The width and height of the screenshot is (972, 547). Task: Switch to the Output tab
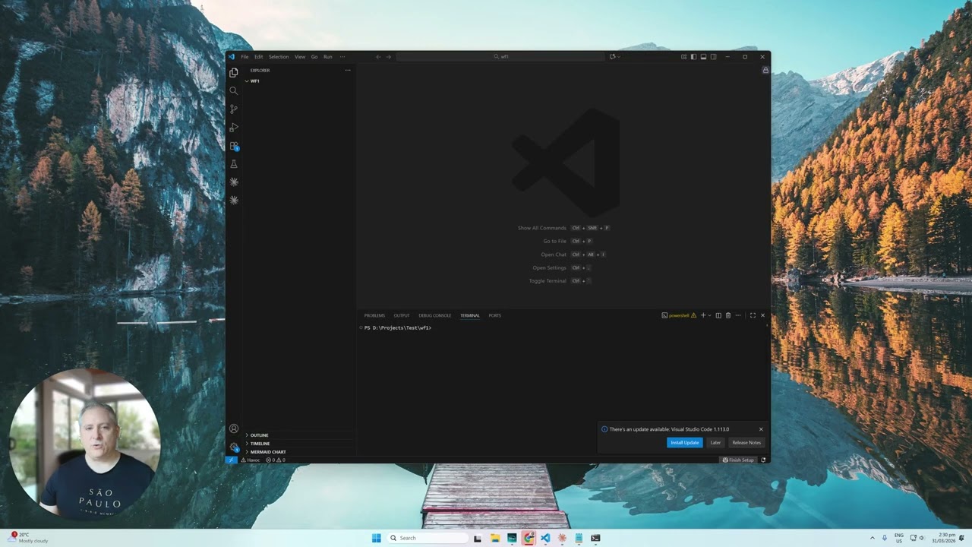tap(402, 315)
